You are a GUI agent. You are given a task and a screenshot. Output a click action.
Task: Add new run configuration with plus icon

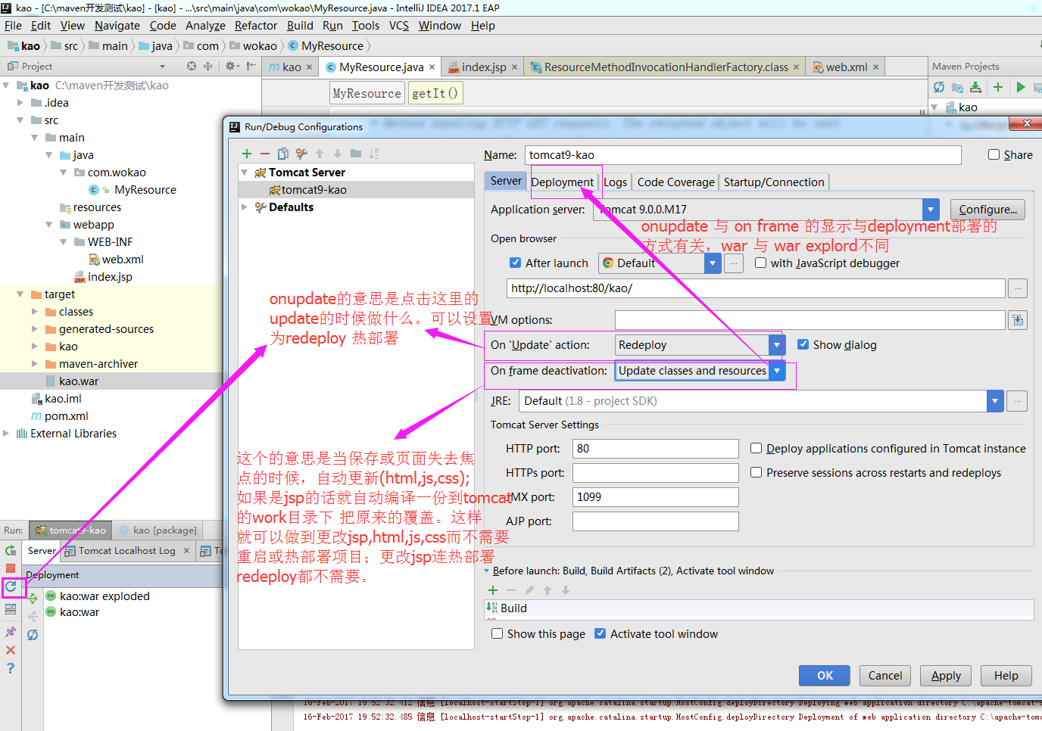coord(247,154)
